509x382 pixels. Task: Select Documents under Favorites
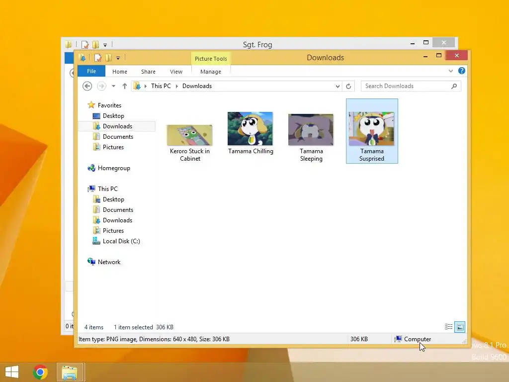point(118,136)
